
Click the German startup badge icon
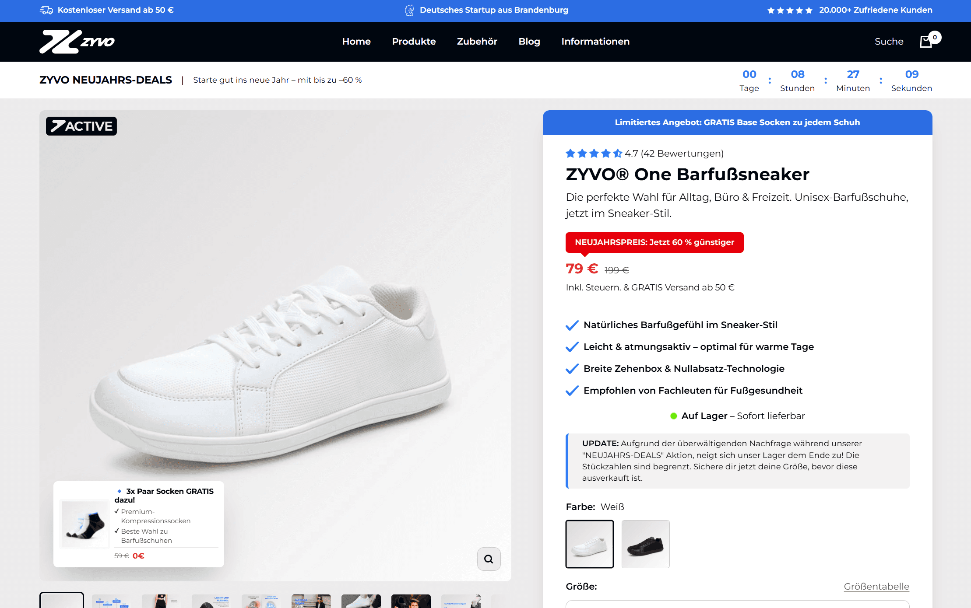[409, 10]
